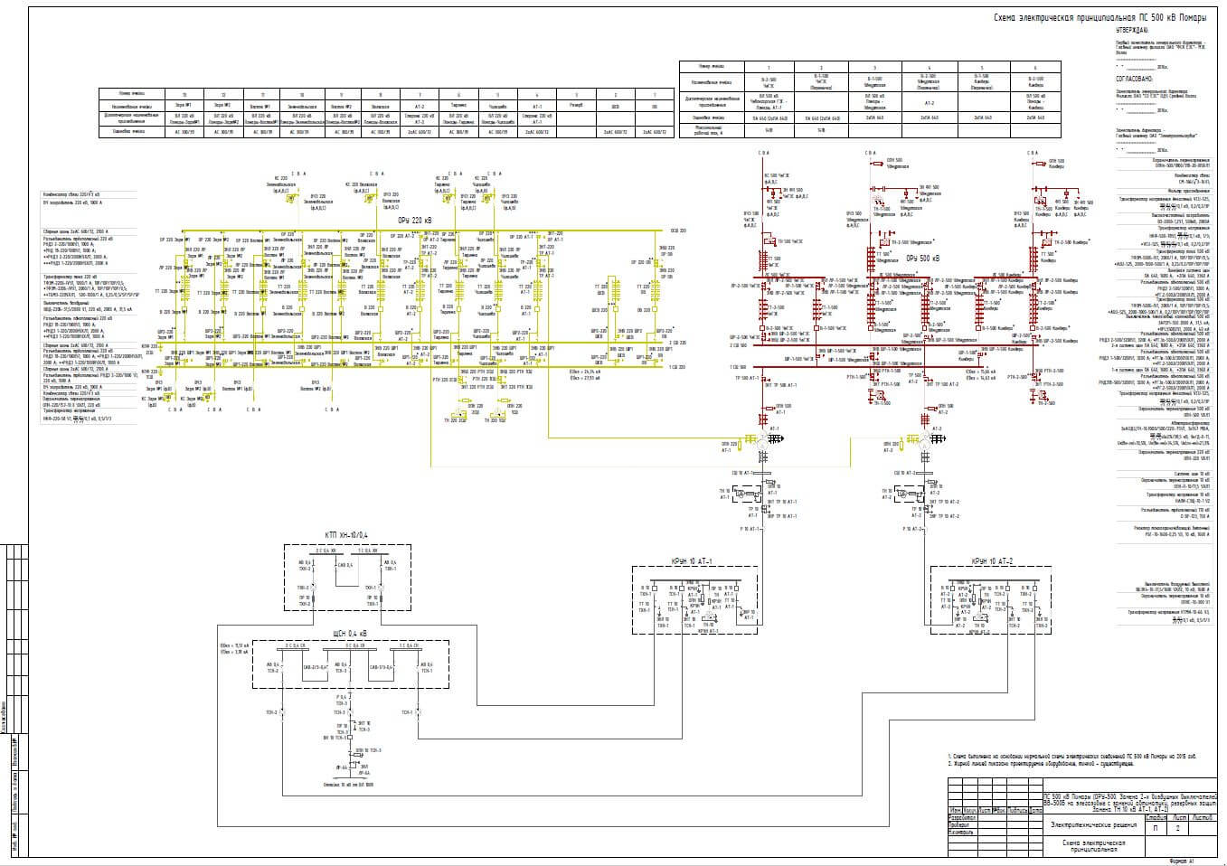Select 'Номер ячейки' header in the 220 kV table

pos(132,93)
